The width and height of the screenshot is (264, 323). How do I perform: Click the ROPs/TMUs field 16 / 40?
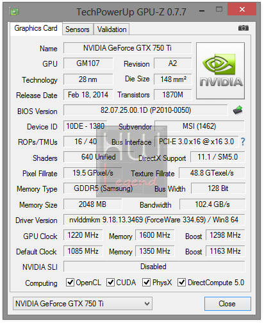(x=85, y=142)
